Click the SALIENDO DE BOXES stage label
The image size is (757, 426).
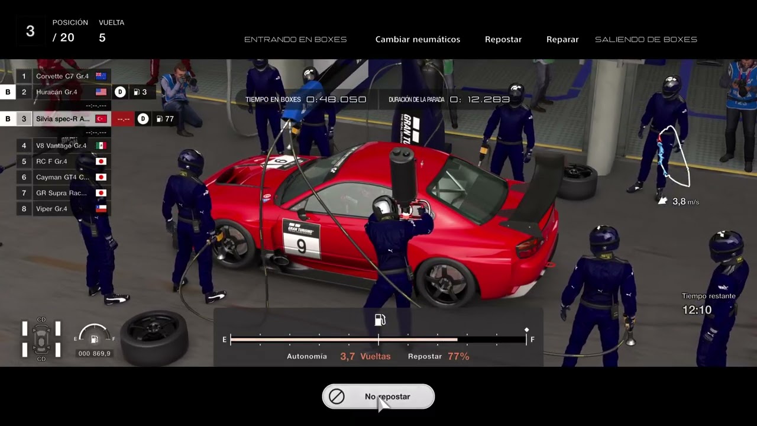(x=646, y=40)
